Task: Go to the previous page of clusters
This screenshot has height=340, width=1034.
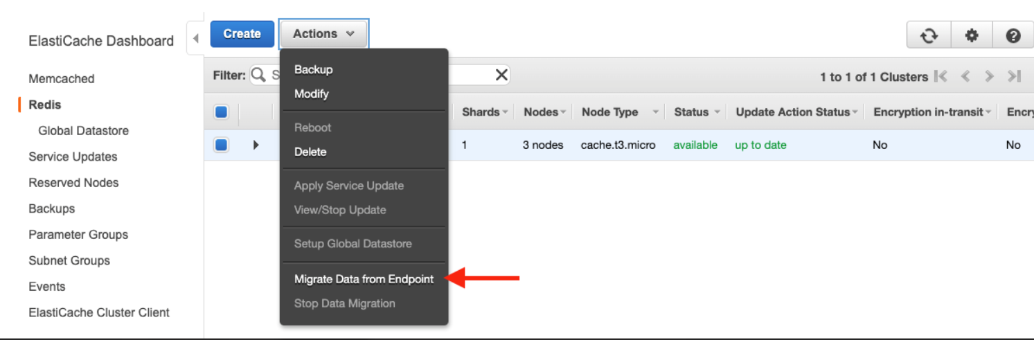Action: [965, 76]
